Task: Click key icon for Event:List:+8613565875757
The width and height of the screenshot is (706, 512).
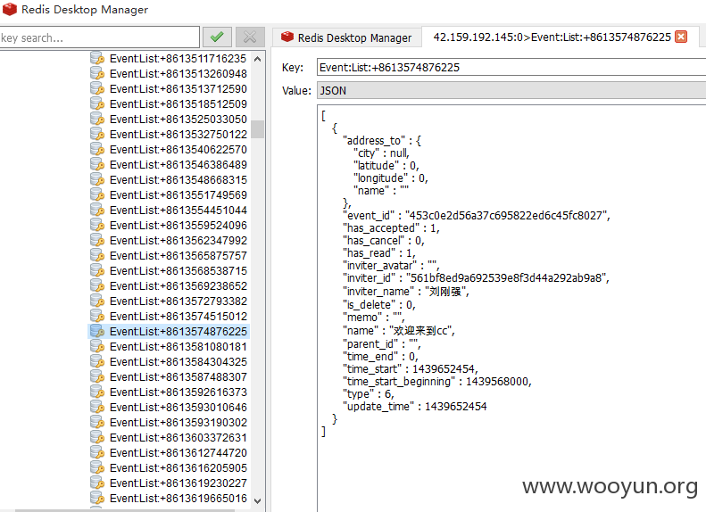Action: point(97,255)
